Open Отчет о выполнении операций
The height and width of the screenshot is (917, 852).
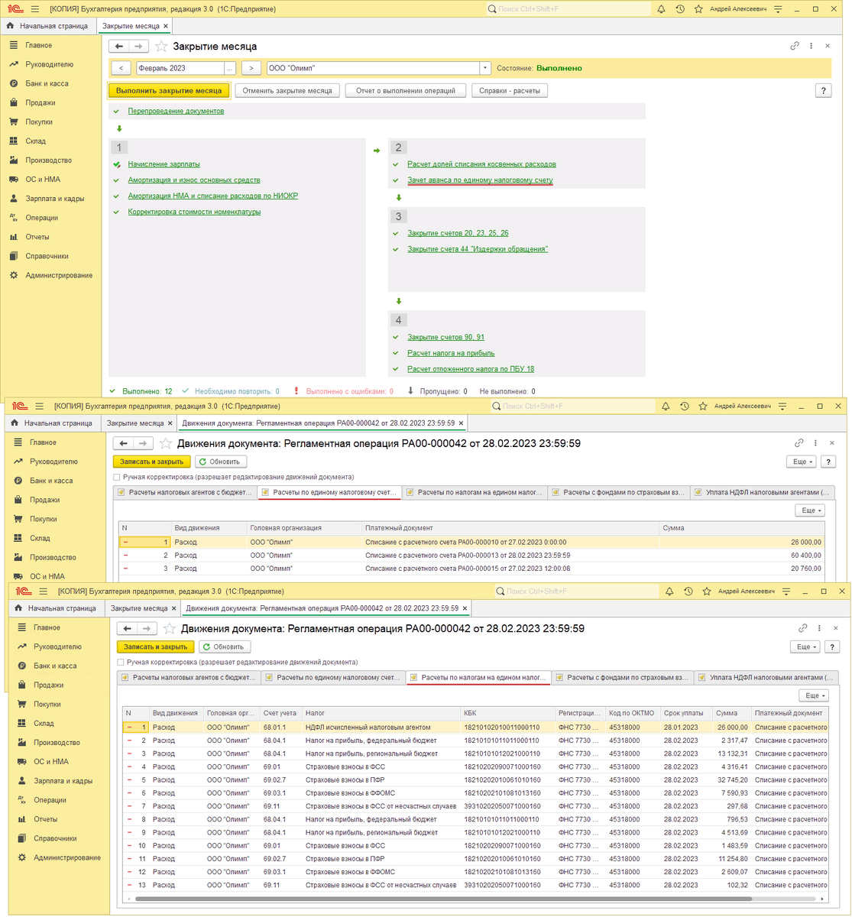406,90
